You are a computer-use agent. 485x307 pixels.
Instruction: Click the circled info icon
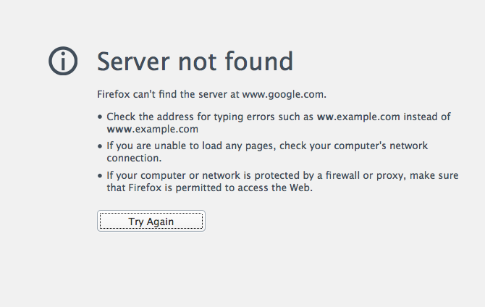(x=63, y=62)
